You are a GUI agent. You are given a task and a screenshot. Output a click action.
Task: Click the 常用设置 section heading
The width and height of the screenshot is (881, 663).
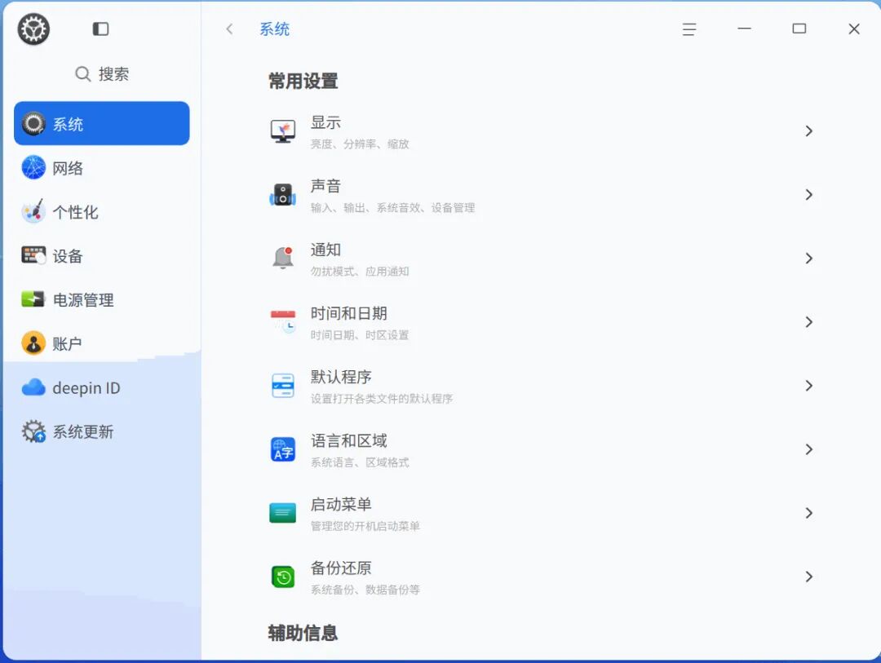point(303,81)
